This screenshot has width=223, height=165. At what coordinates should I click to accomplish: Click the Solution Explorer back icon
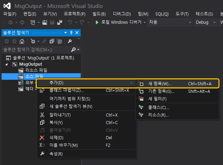(7, 41)
